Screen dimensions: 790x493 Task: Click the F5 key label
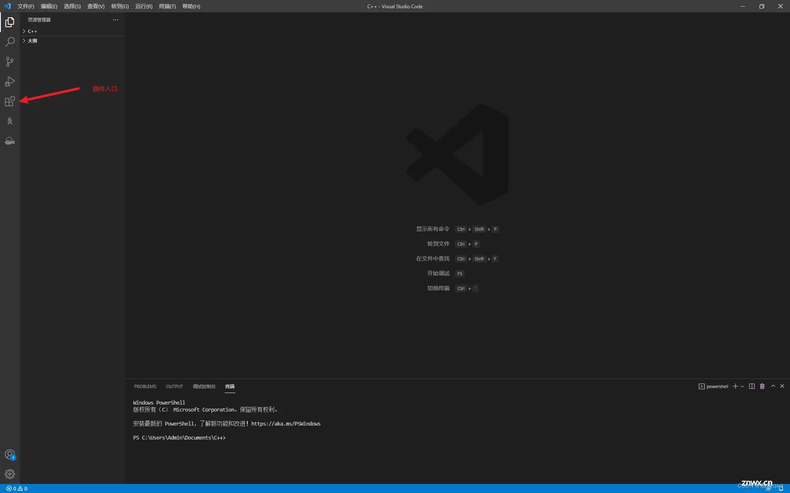click(460, 274)
